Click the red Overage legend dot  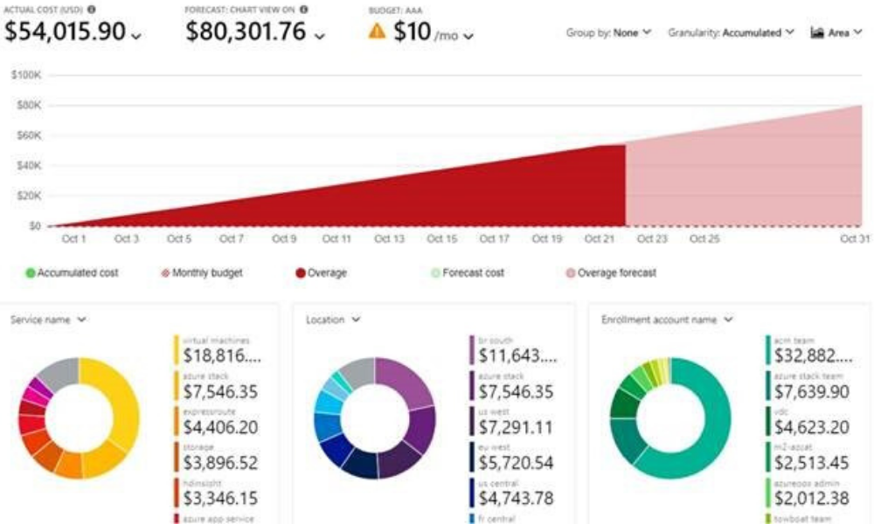pos(301,272)
